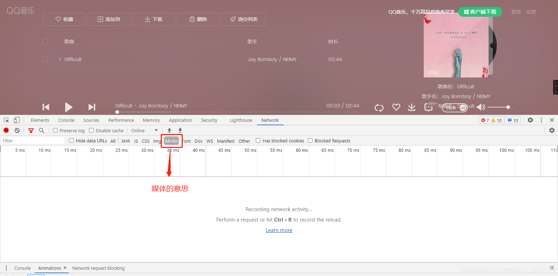The image size is (558, 276).
Task: Activate the inspect element picker icon
Action: point(6,120)
